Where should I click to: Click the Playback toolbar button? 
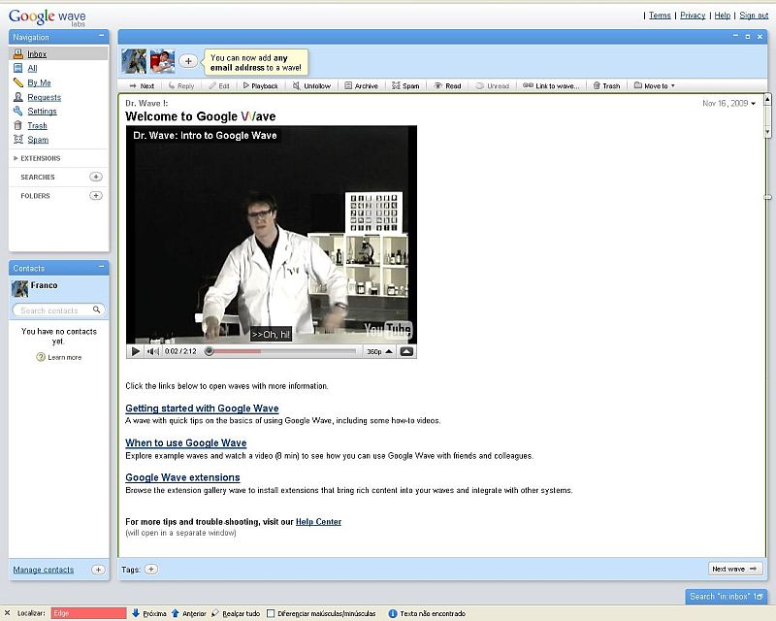(x=259, y=86)
